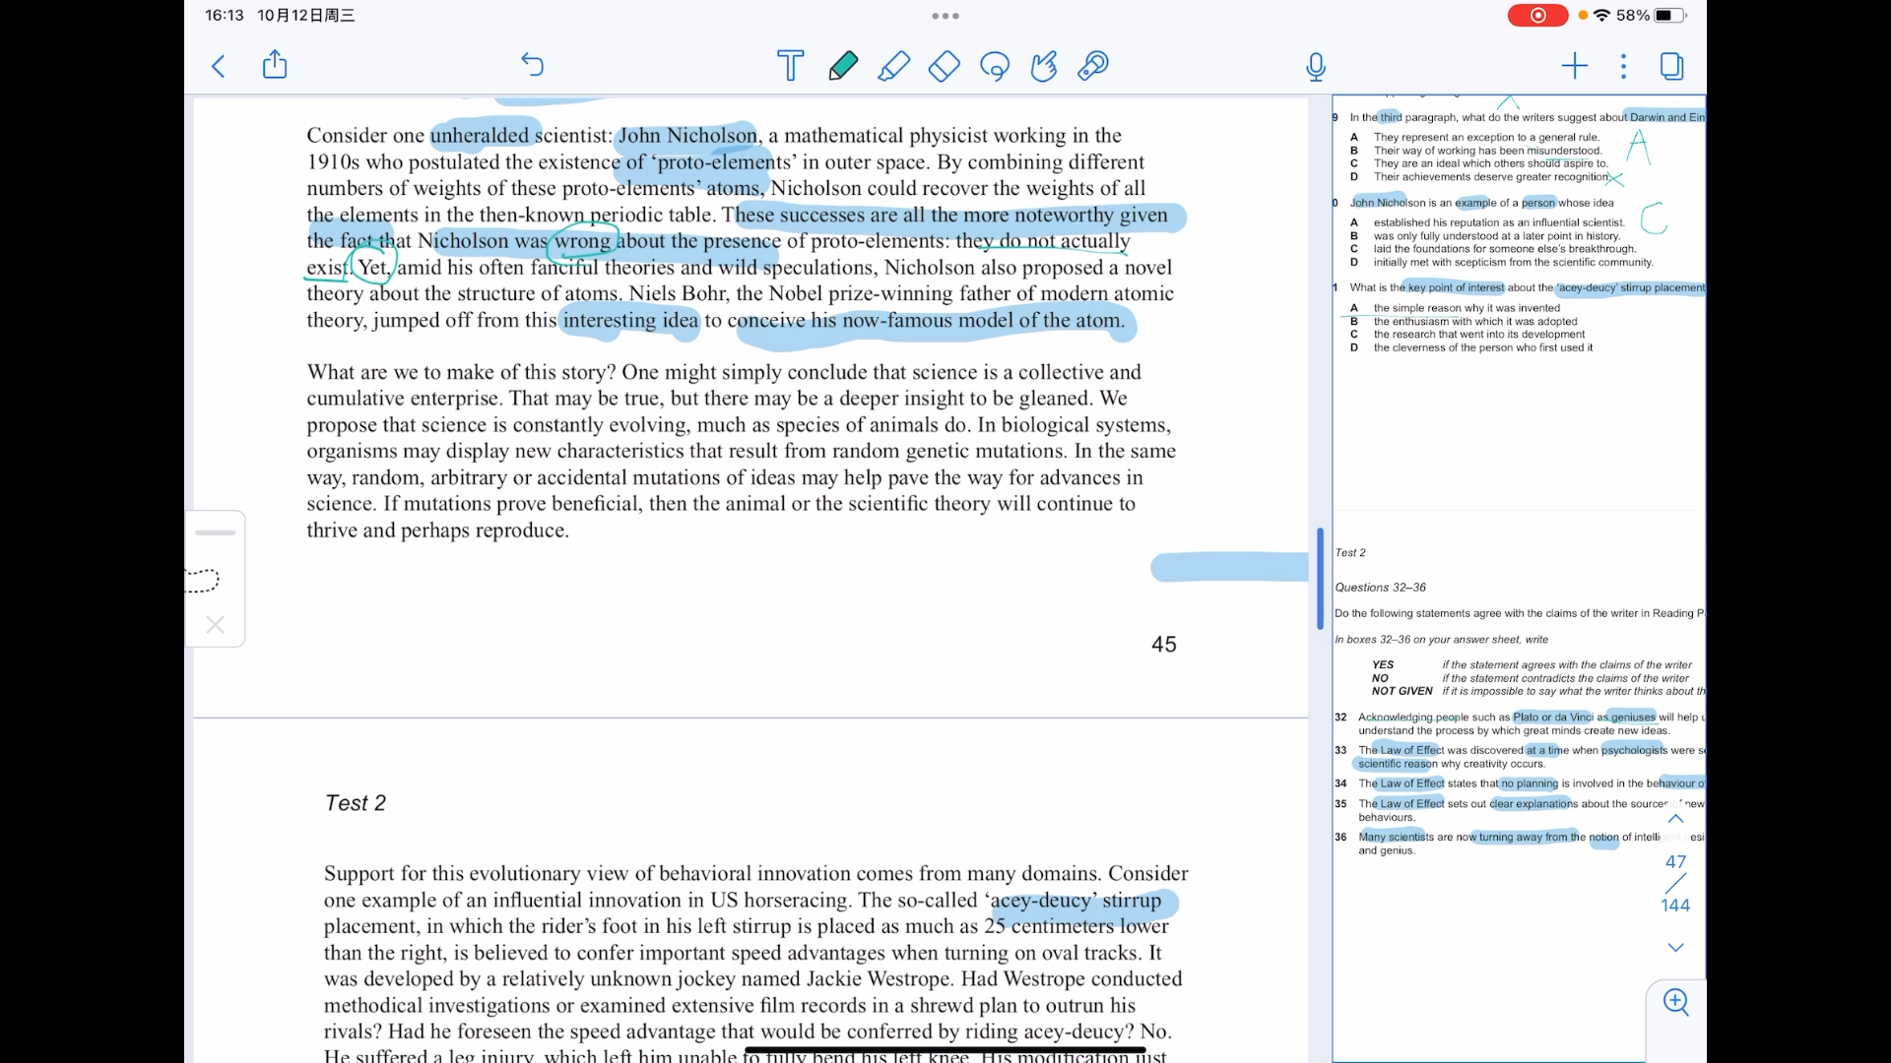Image resolution: width=1891 pixels, height=1063 pixels.
Task: Tap highlighted phrase 'acey-deucy' stirrup
Action: (1076, 901)
